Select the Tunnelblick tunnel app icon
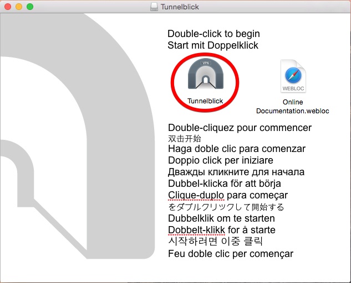The image size is (351, 283). pyautogui.click(x=205, y=75)
